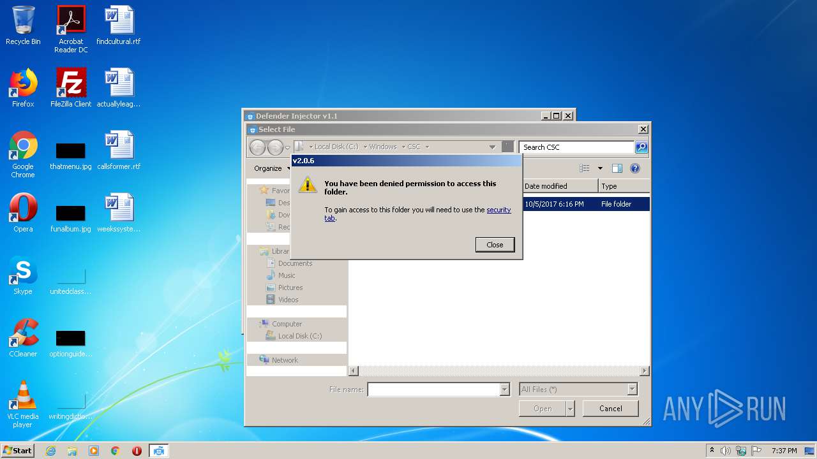Focus the Search CSC field
The height and width of the screenshot is (459, 817).
(x=576, y=147)
